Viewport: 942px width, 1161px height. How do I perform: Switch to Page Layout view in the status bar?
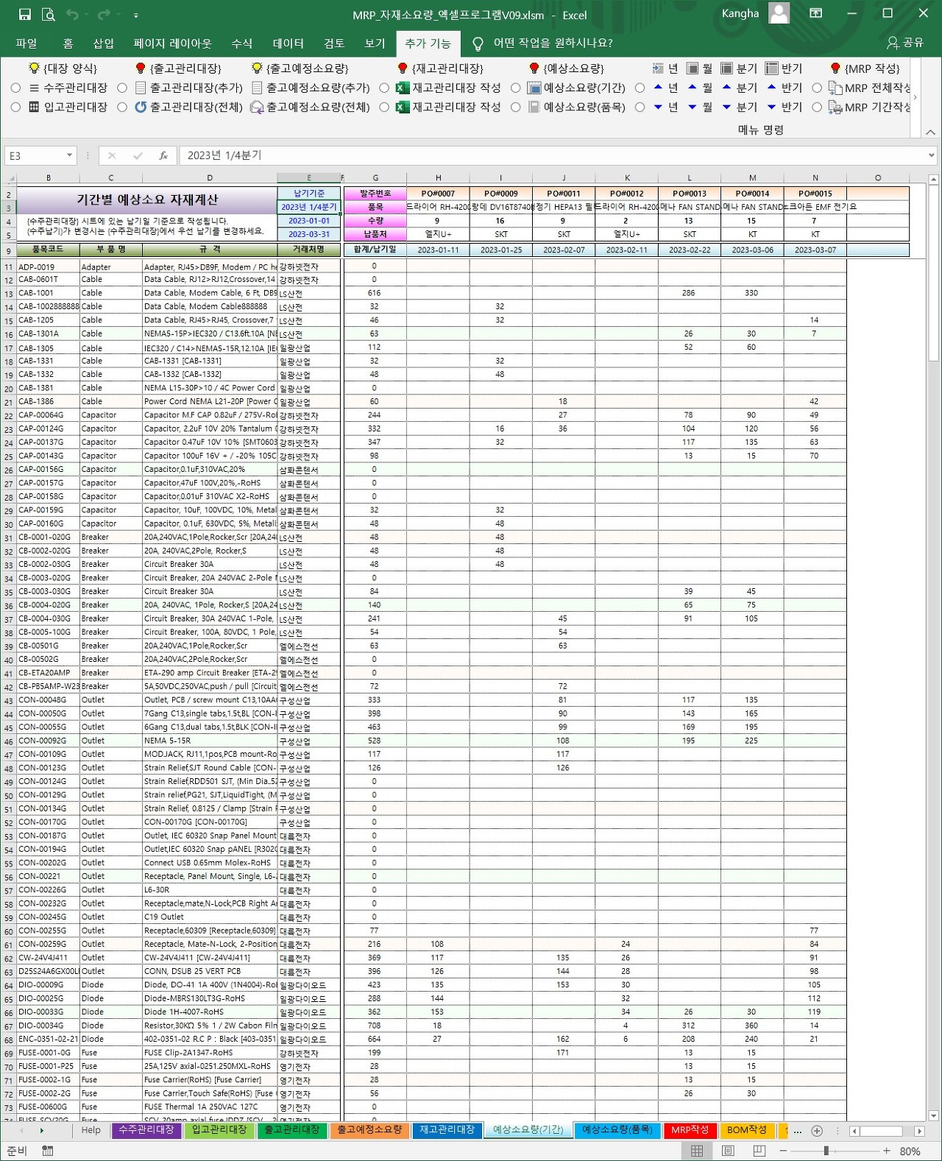coord(729,1151)
